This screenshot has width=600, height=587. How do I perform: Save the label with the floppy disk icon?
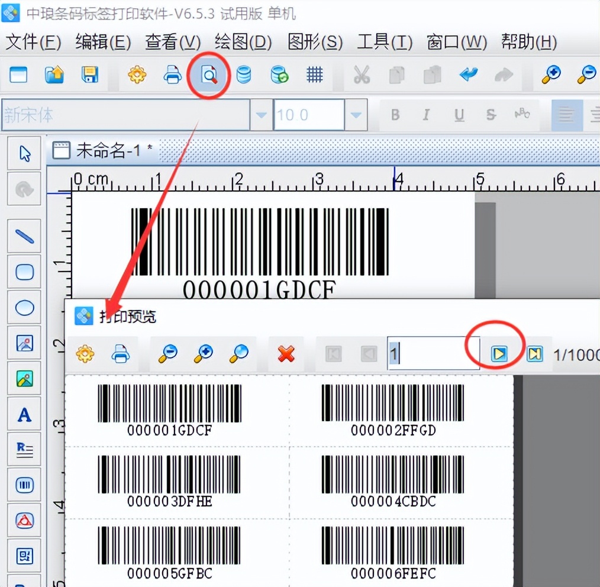(x=90, y=74)
